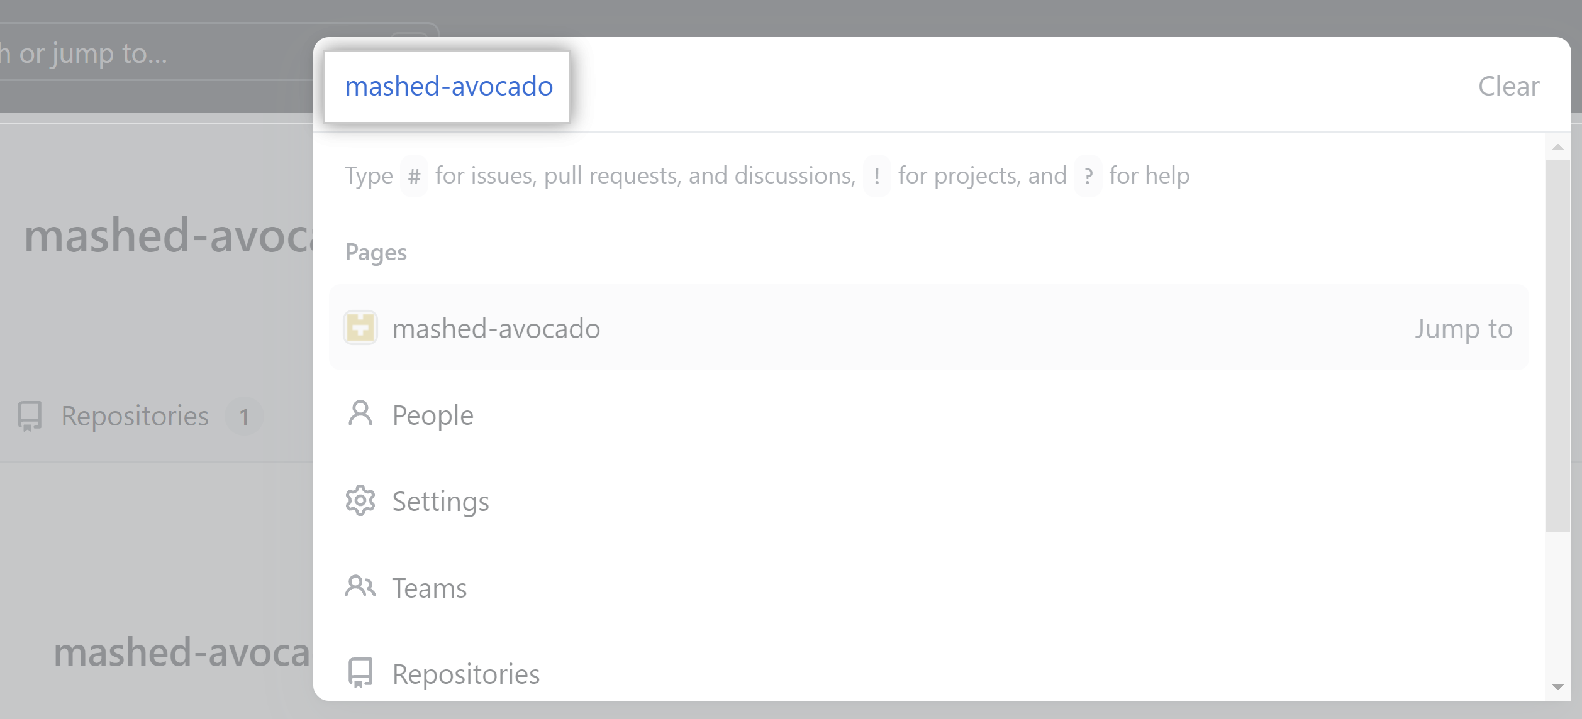The image size is (1582, 719).
Task: Click the Repositories book icon in palette
Action: pyautogui.click(x=360, y=673)
